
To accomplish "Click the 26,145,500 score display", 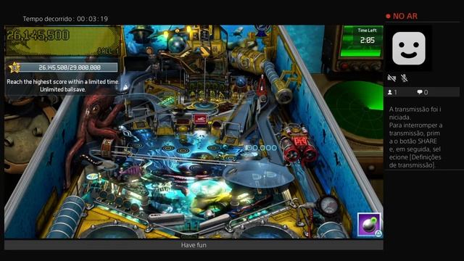I will [x=38, y=36].
